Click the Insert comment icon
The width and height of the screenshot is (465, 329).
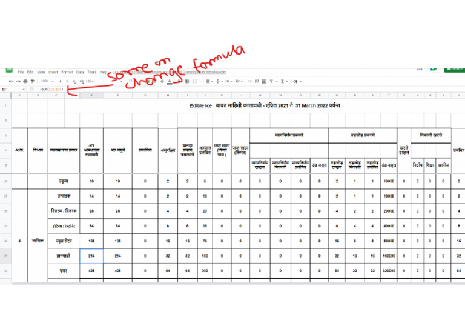click(257, 81)
